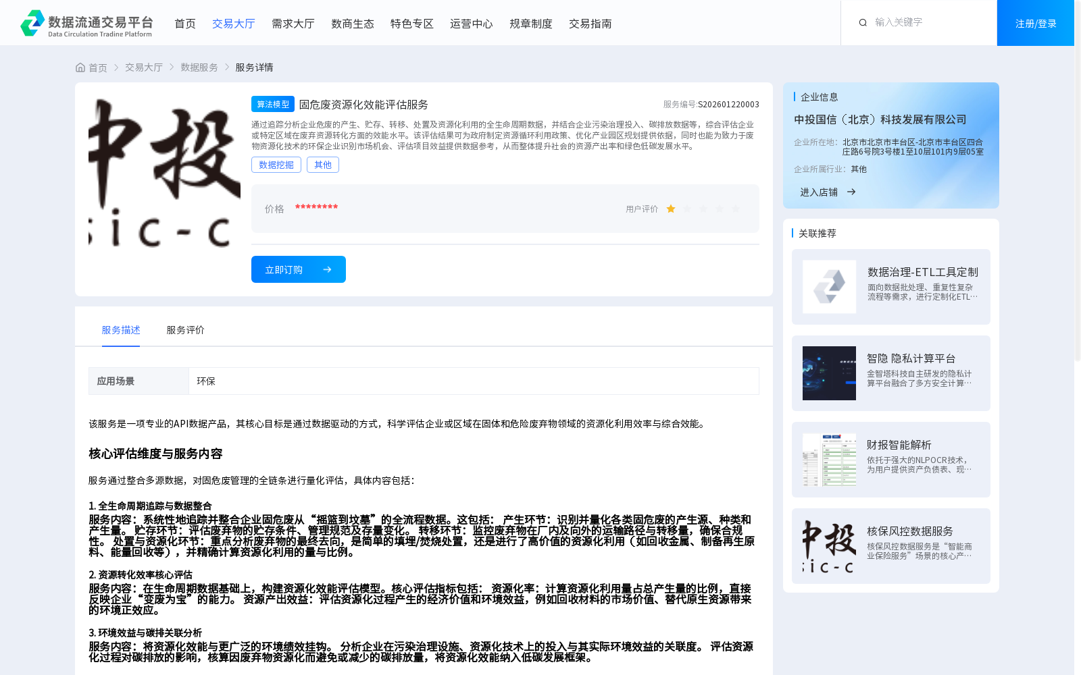Click the 注册/登录 button

pyautogui.click(x=1036, y=23)
